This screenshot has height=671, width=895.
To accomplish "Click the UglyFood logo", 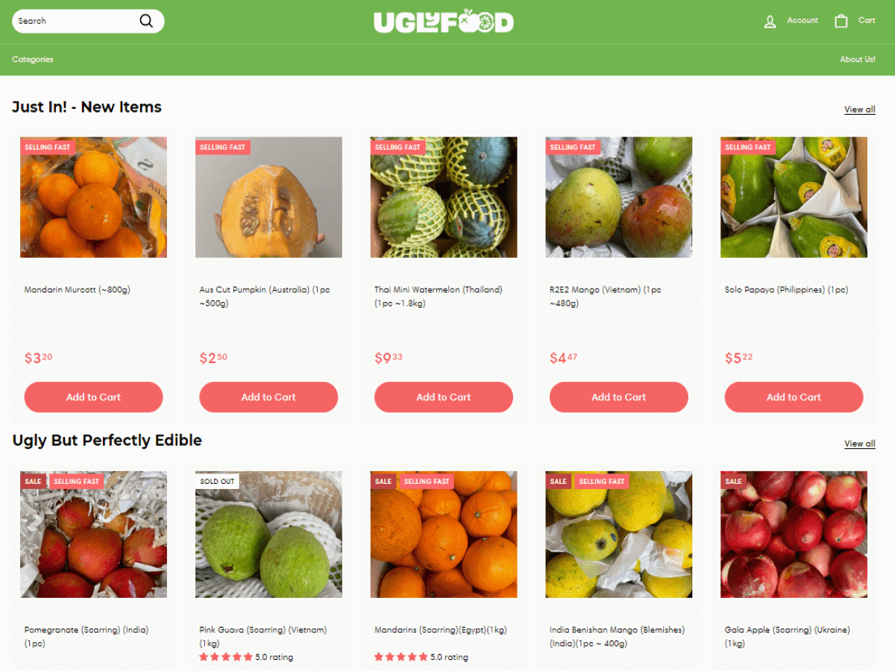I will (x=444, y=22).
